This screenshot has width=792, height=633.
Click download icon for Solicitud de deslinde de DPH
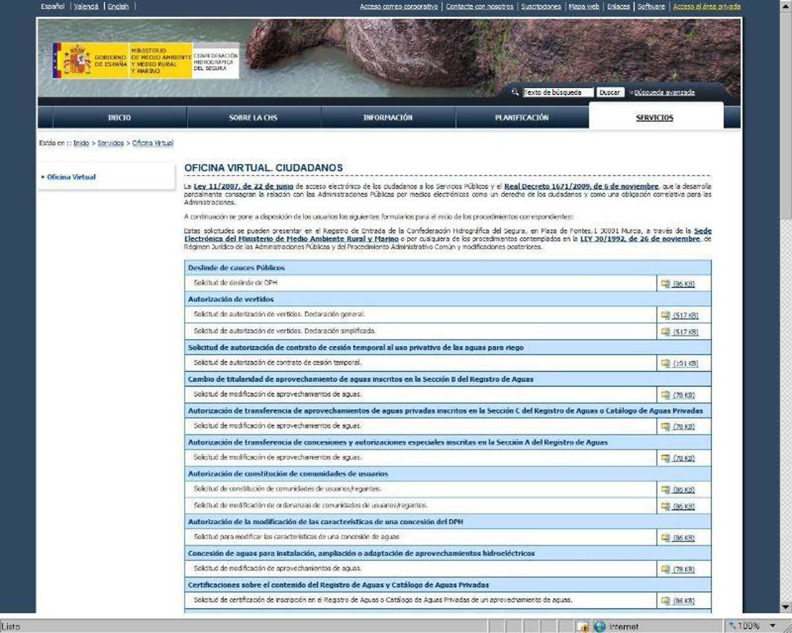coord(665,284)
